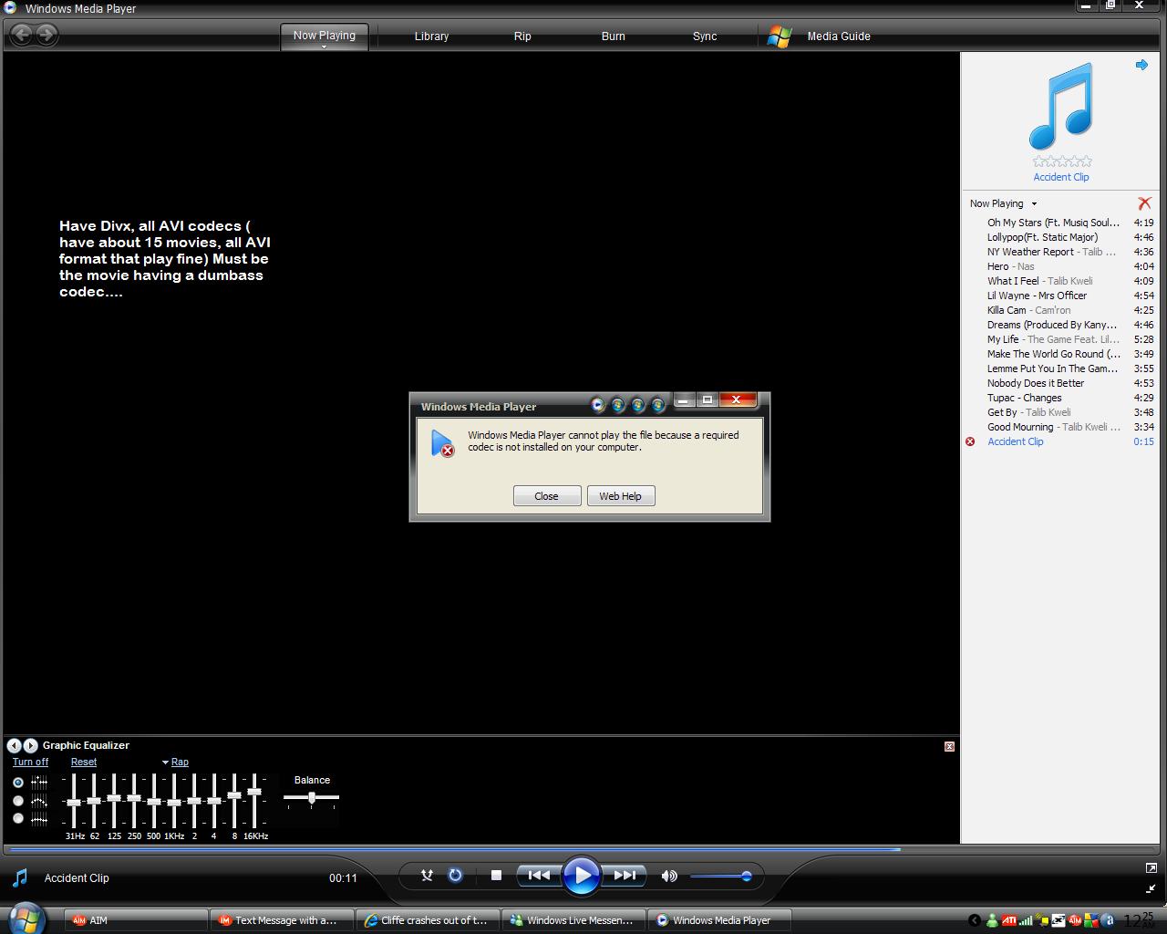Move the Balance slider
This screenshot has width=1167, height=934.
click(312, 798)
